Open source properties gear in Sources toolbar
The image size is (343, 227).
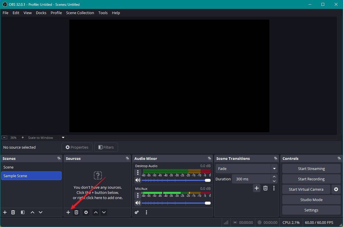(x=86, y=212)
